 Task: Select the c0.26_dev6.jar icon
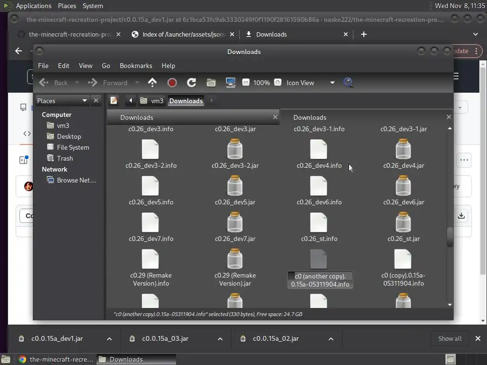click(403, 186)
